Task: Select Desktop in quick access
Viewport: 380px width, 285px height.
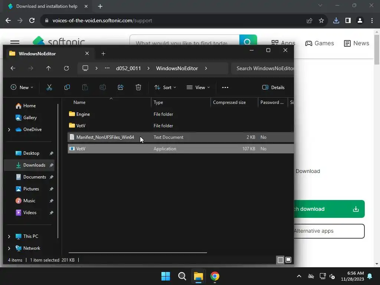Action: tap(27, 153)
